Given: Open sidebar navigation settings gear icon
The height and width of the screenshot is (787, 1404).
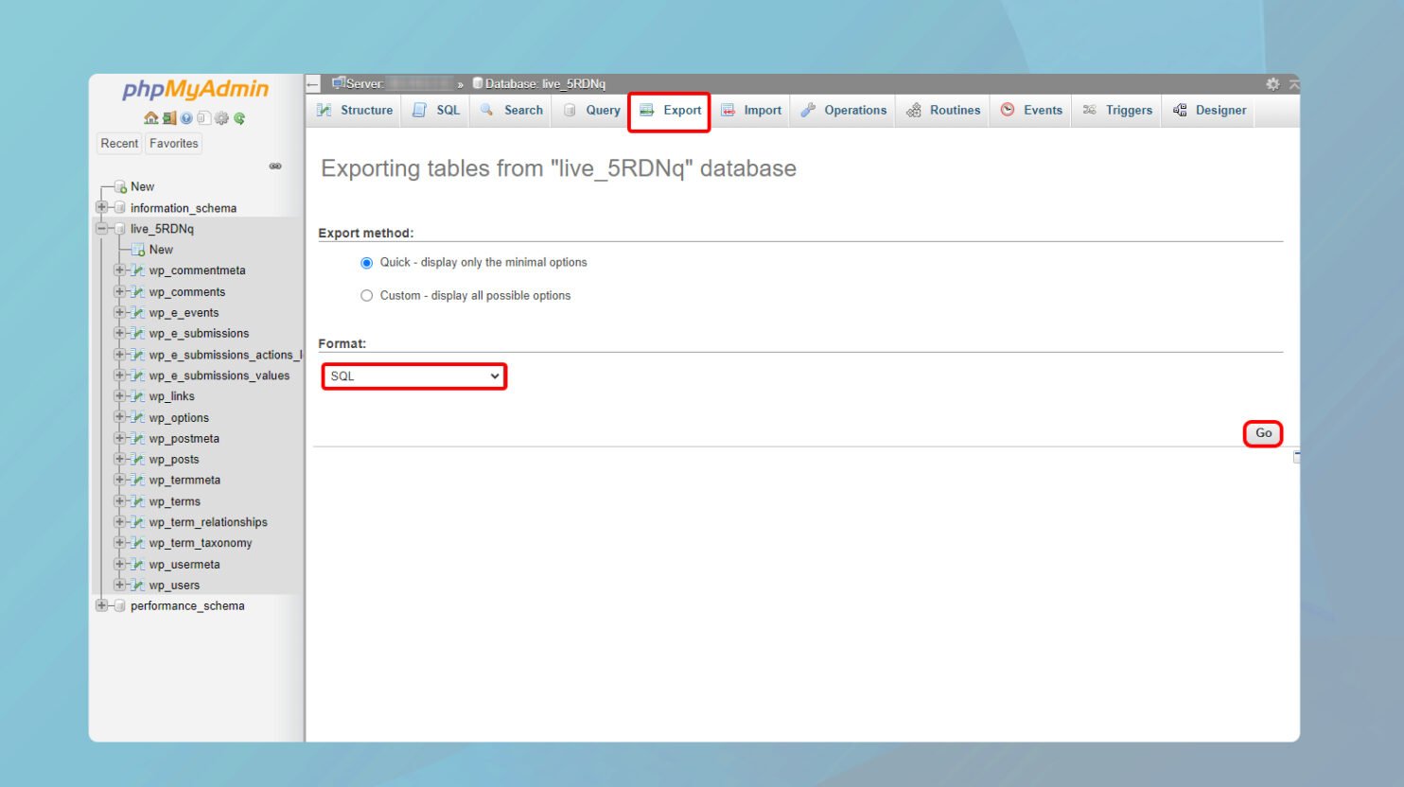Looking at the screenshot, I should click(221, 118).
